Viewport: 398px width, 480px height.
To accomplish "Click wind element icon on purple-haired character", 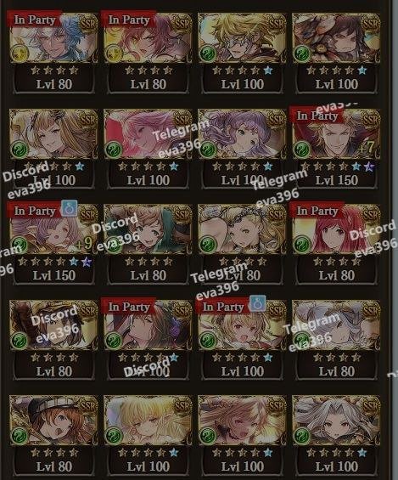I will pyautogui.click(x=208, y=149).
